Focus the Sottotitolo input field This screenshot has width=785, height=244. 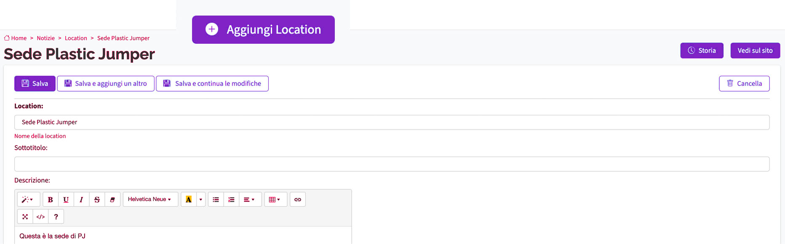point(392,164)
